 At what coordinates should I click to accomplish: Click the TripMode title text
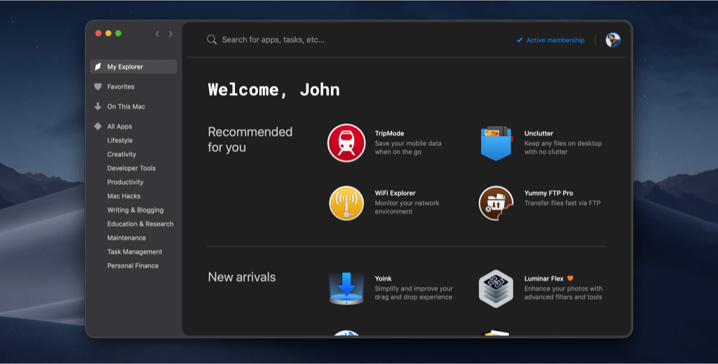tap(389, 133)
